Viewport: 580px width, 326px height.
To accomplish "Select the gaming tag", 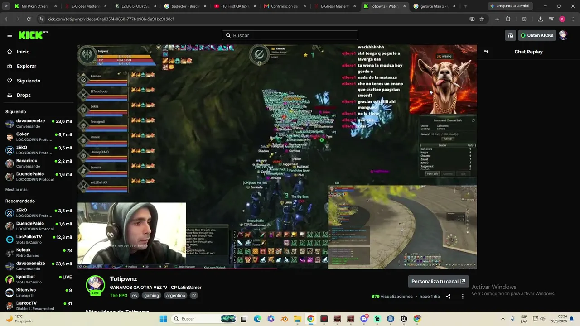I will point(151,296).
